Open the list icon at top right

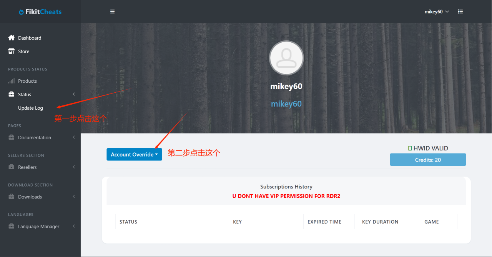pos(460,12)
